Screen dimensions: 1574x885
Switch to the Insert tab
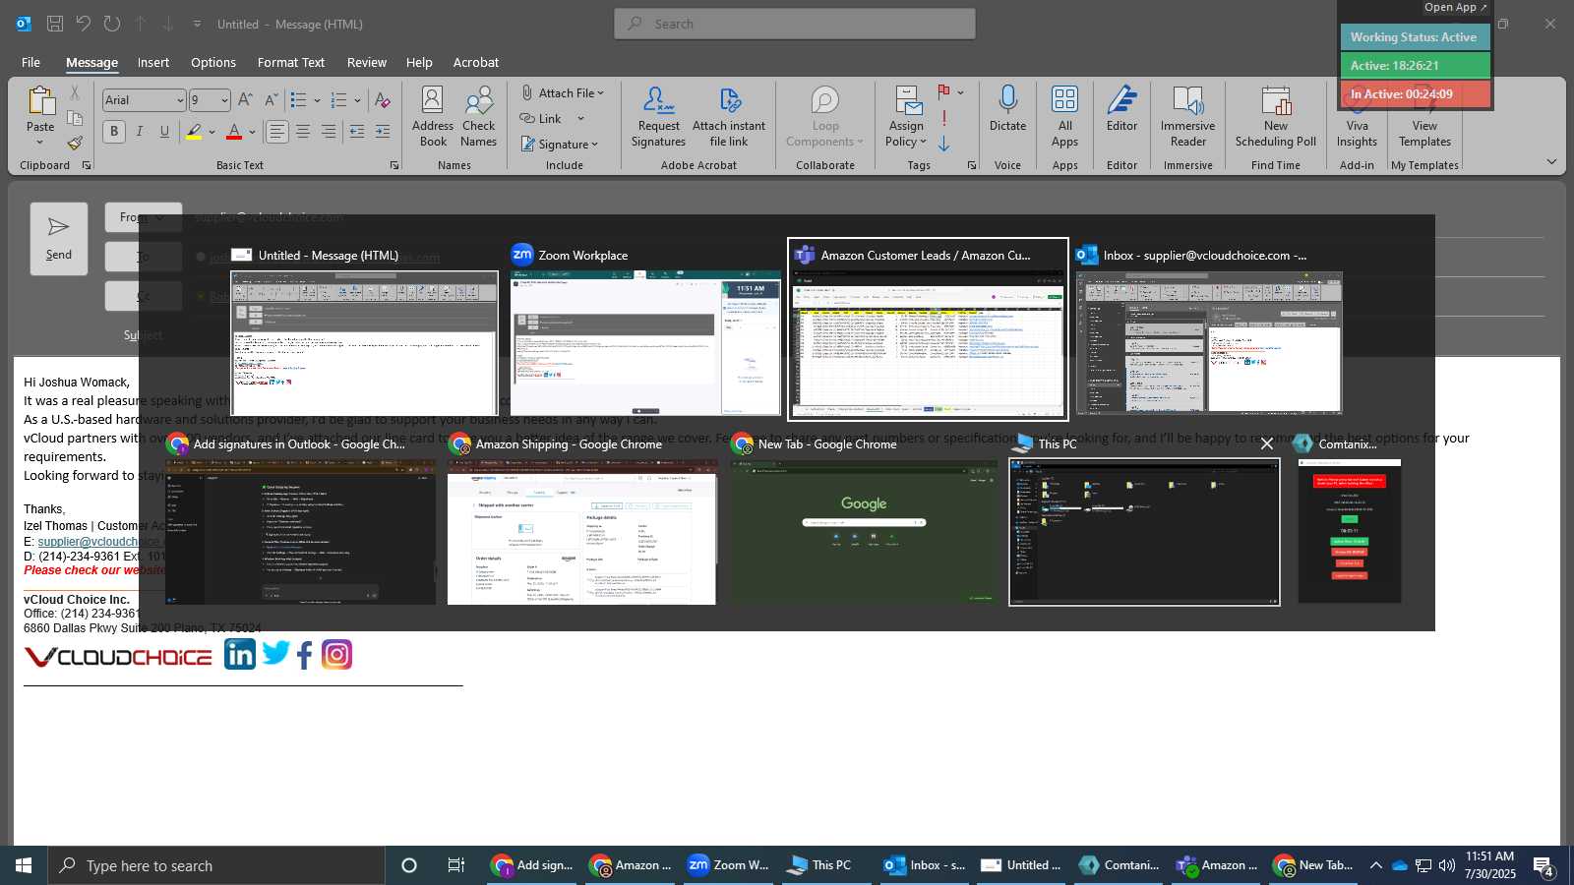[152, 62]
